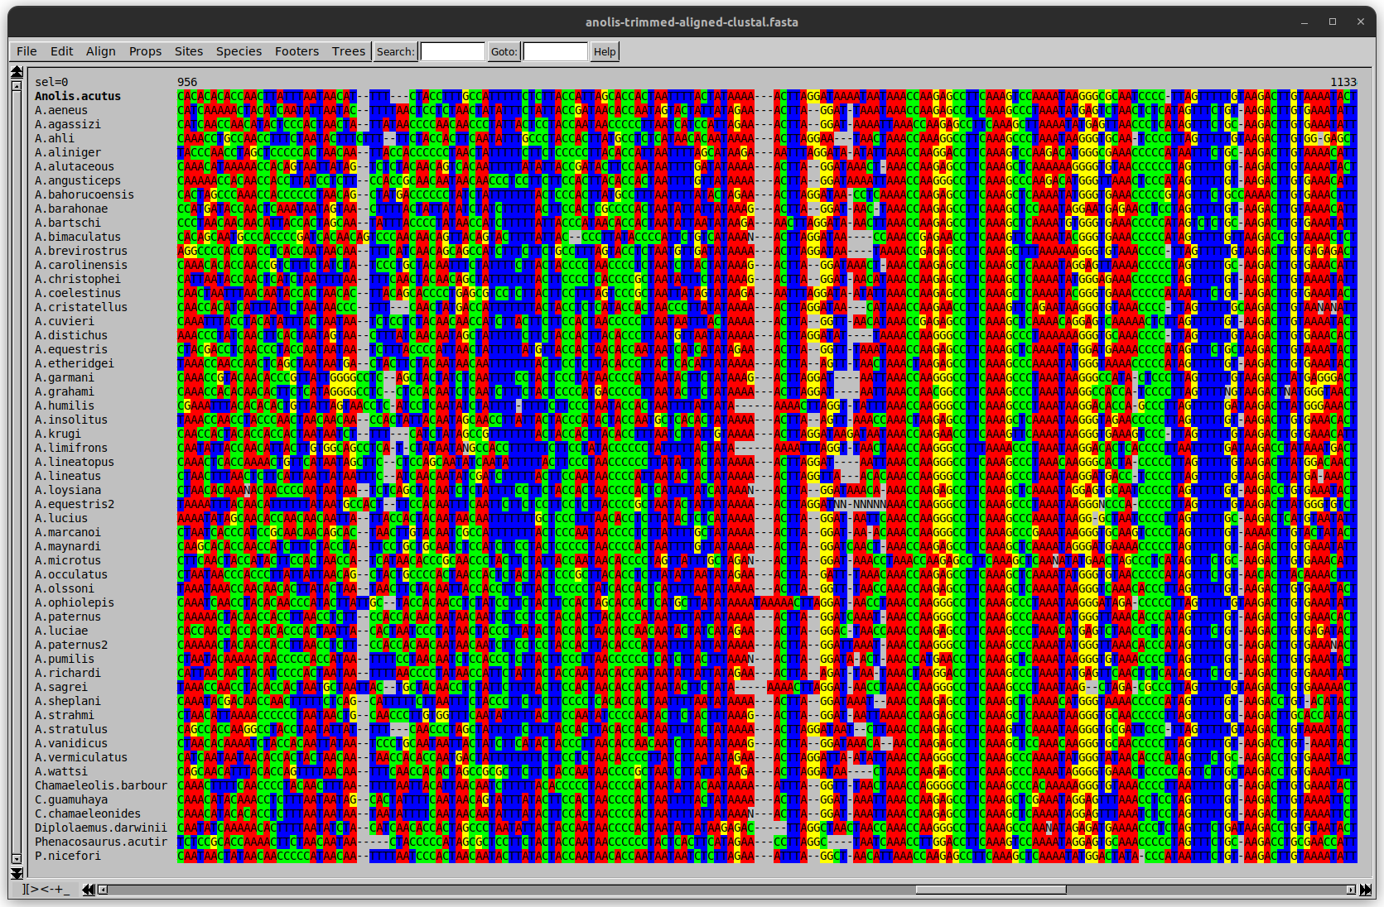This screenshot has width=1384, height=907.
Task: Select the A.limifrons sequence name
Action: pyautogui.click(x=71, y=448)
